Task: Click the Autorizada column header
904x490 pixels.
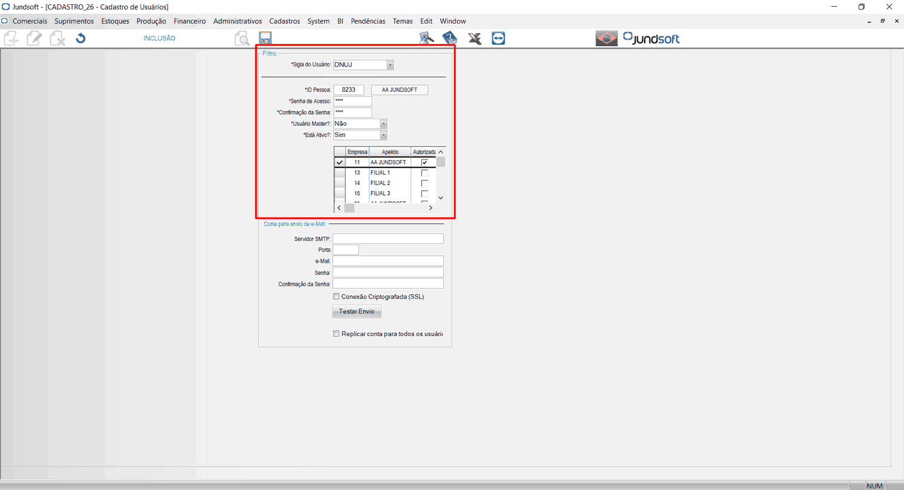Action: pos(424,152)
